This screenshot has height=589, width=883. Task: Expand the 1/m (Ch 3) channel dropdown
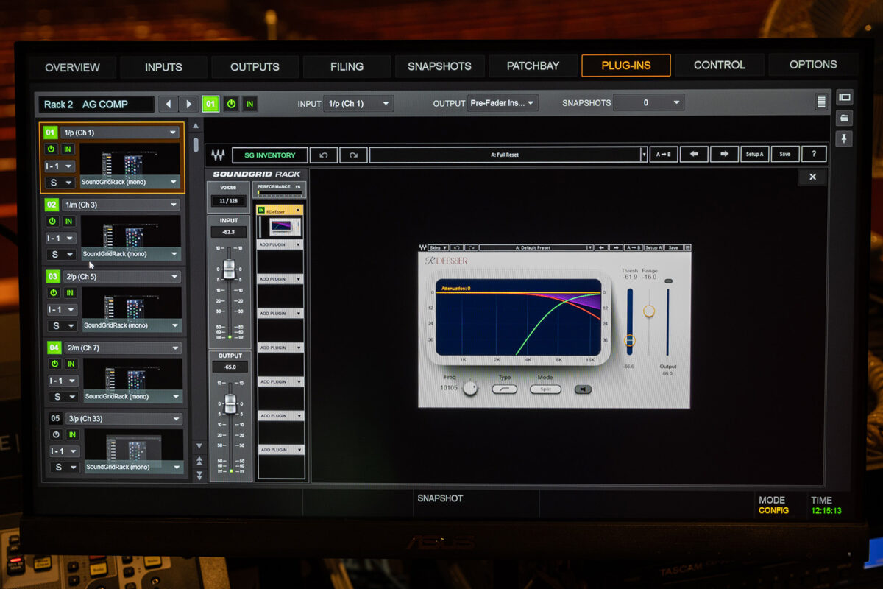click(121, 205)
